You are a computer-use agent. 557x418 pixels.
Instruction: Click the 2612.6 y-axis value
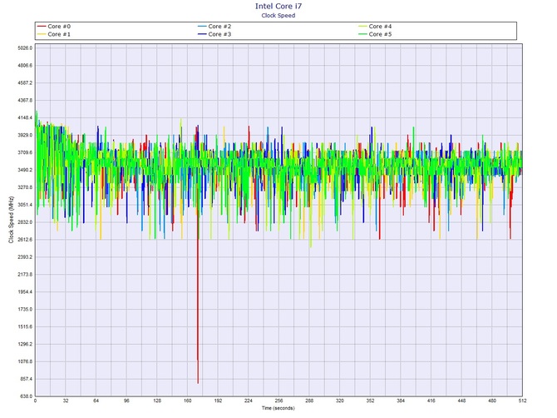[25, 240]
